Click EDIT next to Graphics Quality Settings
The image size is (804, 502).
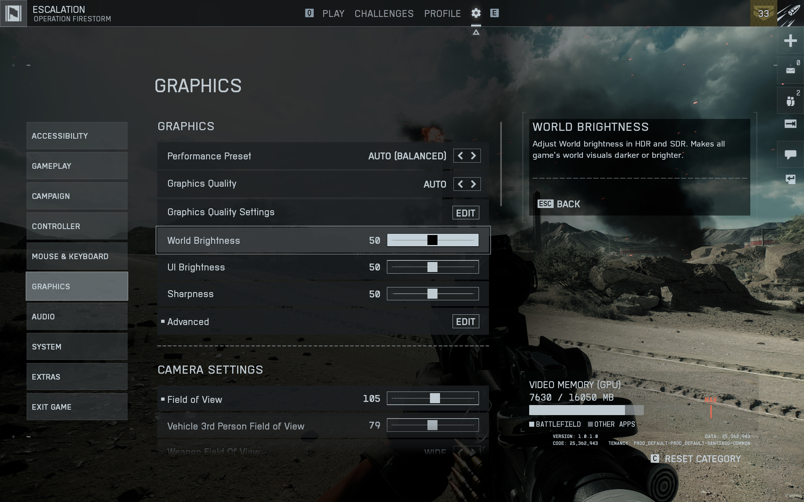coord(465,212)
